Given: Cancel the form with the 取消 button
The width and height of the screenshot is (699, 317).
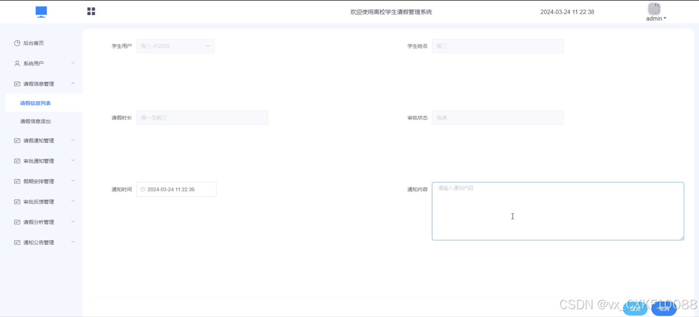Looking at the screenshot, I should click(x=664, y=308).
